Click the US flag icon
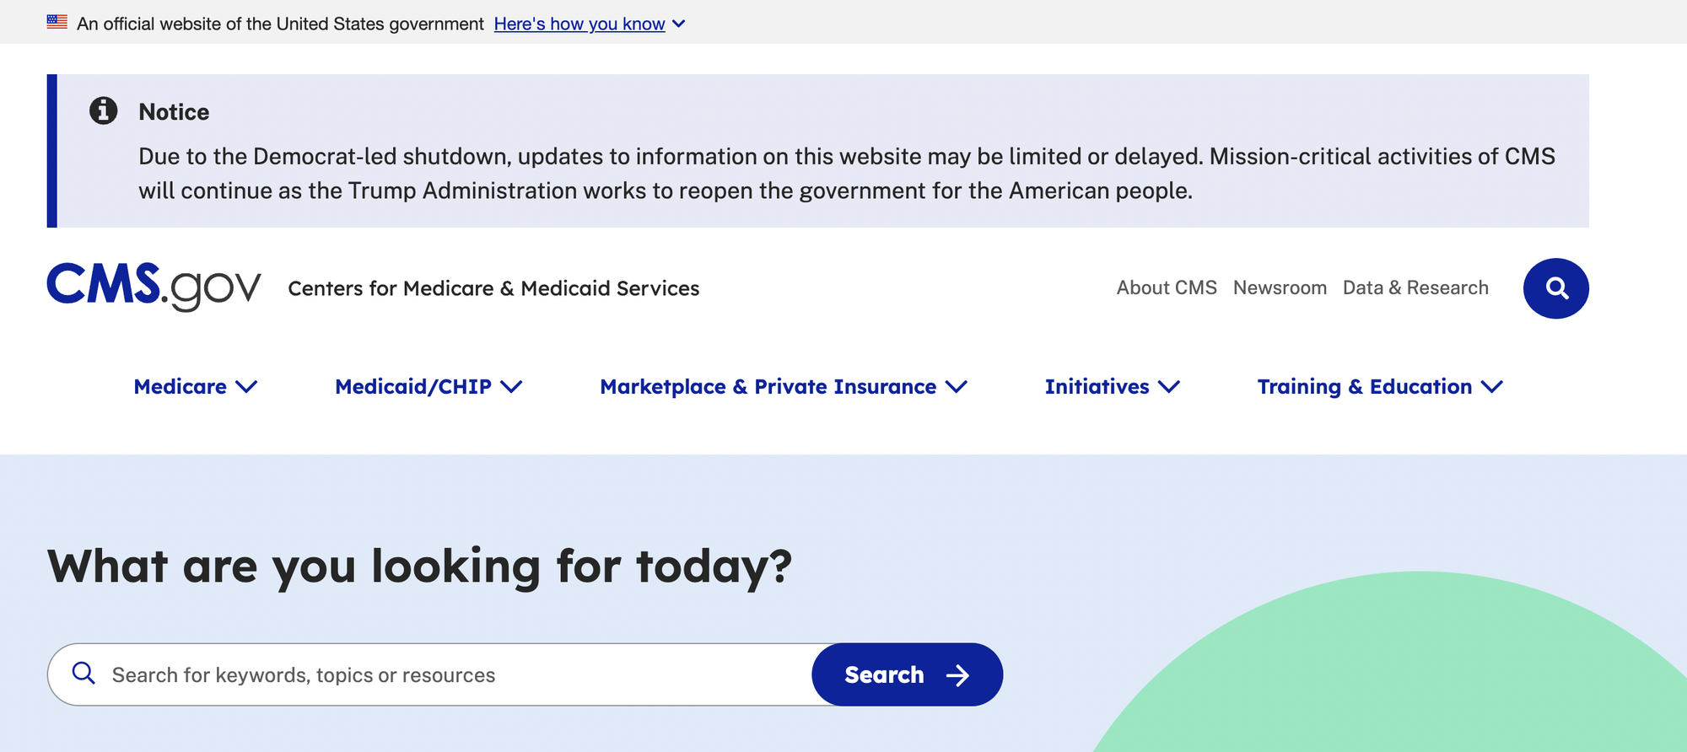This screenshot has width=1687, height=752. click(x=57, y=22)
